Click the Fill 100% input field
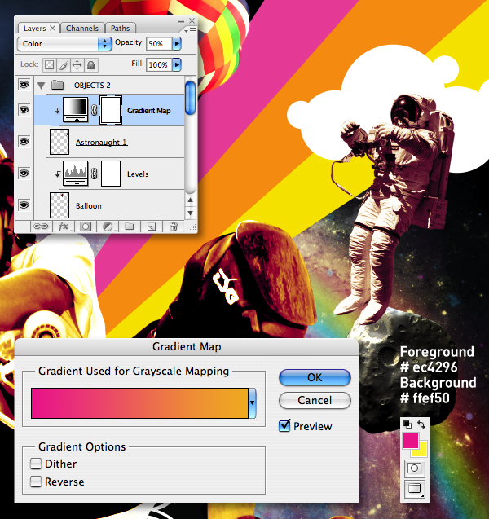The image size is (489, 519). [x=159, y=64]
